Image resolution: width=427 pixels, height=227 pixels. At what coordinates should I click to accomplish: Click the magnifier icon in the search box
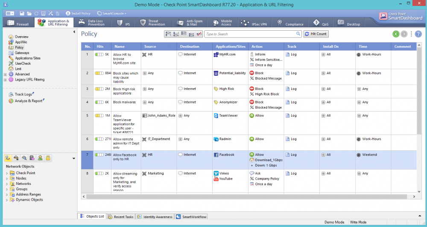(x=298, y=34)
